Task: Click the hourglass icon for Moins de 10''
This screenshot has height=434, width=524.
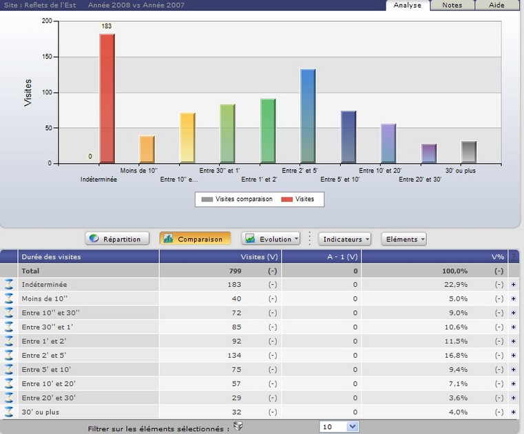Action: 9,299
